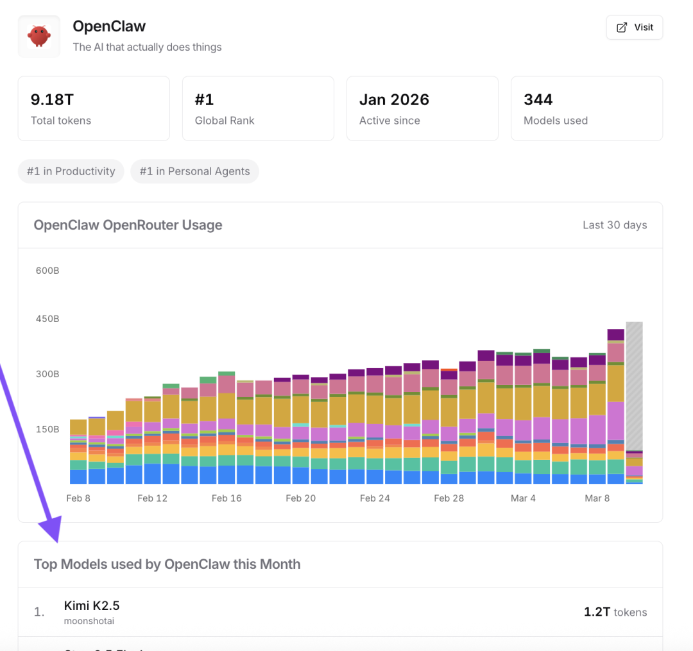Open the "Last 30 days" range selector
The image size is (693, 651).
(614, 225)
